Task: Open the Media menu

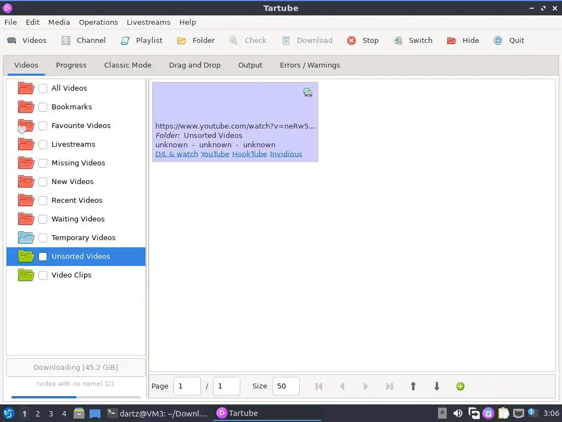Action: (59, 22)
